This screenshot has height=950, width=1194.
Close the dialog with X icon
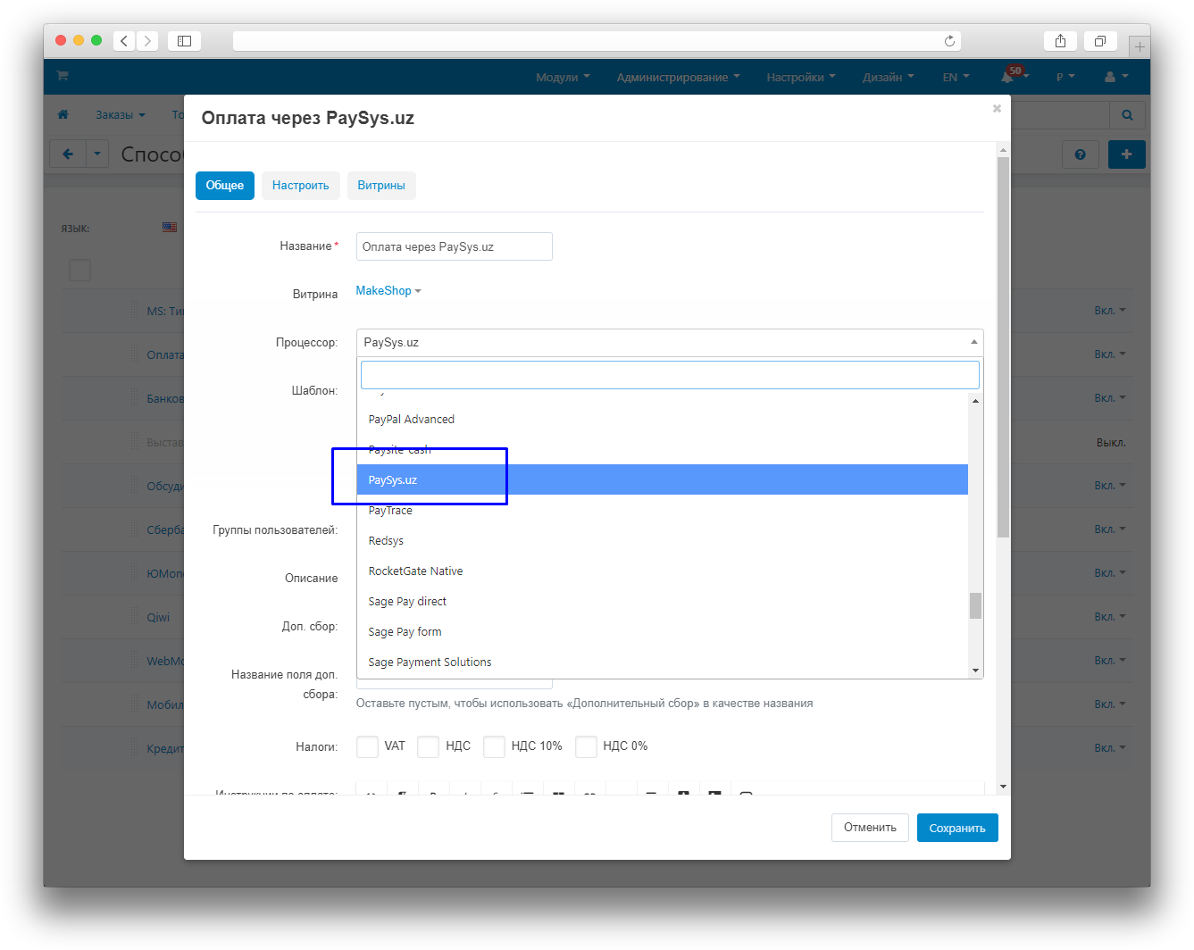997,109
